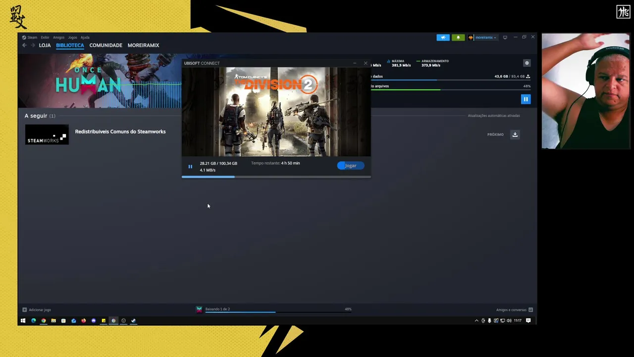The height and width of the screenshot is (357, 634).
Task: Open the MOREIRAMIX profile tab
Action: click(x=143, y=45)
